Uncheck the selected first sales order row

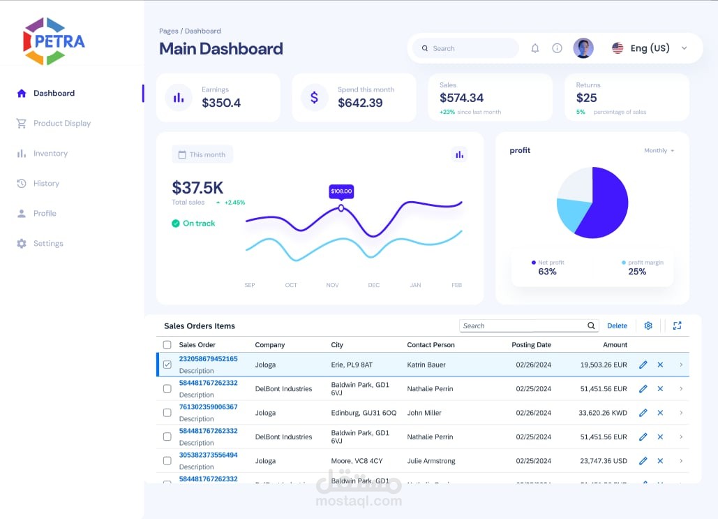point(167,364)
